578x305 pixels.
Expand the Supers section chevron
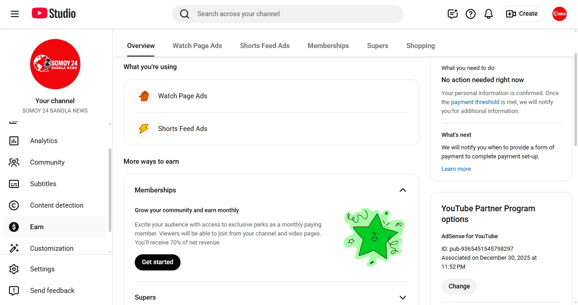point(403,297)
